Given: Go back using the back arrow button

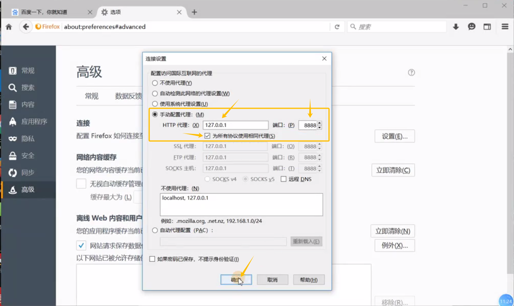Looking at the screenshot, I should tap(26, 27).
